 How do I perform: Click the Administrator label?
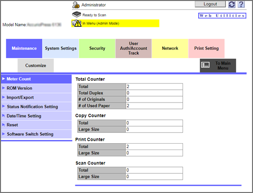[93, 5]
